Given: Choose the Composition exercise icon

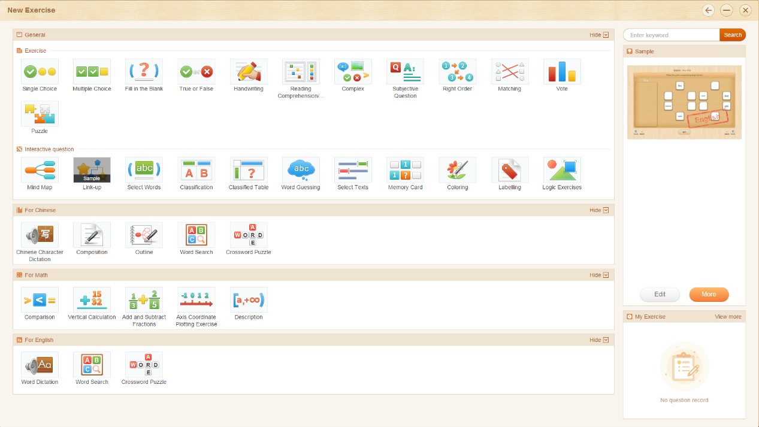Looking at the screenshot, I should [x=92, y=235].
